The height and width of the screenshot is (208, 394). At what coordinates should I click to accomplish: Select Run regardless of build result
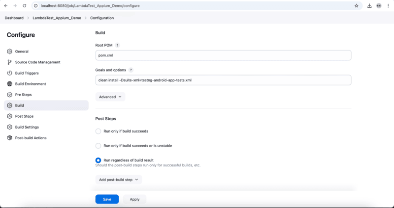click(x=98, y=160)
